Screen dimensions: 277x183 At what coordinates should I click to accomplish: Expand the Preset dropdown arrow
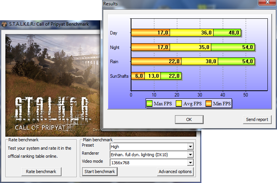click(x=190, y=147)
